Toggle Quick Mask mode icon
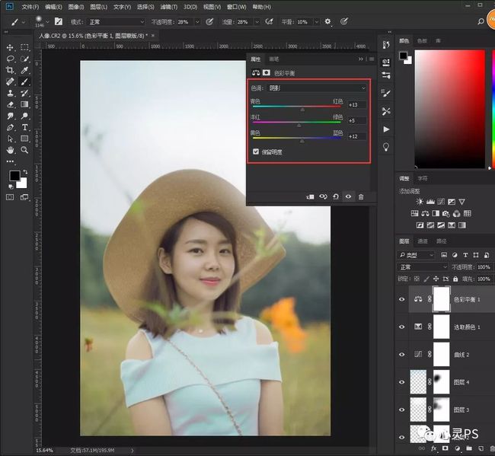This screenshot has width=495, height=456. pos(10,197)
